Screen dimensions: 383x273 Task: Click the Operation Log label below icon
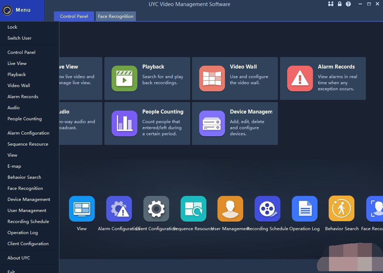[x=304, y=229]
